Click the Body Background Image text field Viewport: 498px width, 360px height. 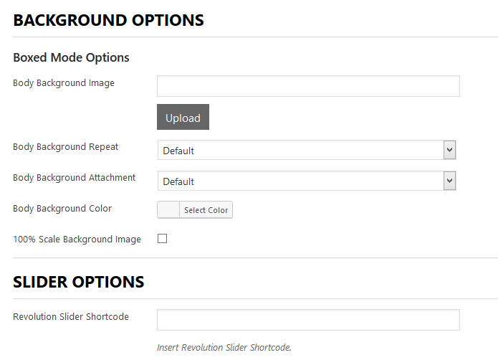point(308,86)
